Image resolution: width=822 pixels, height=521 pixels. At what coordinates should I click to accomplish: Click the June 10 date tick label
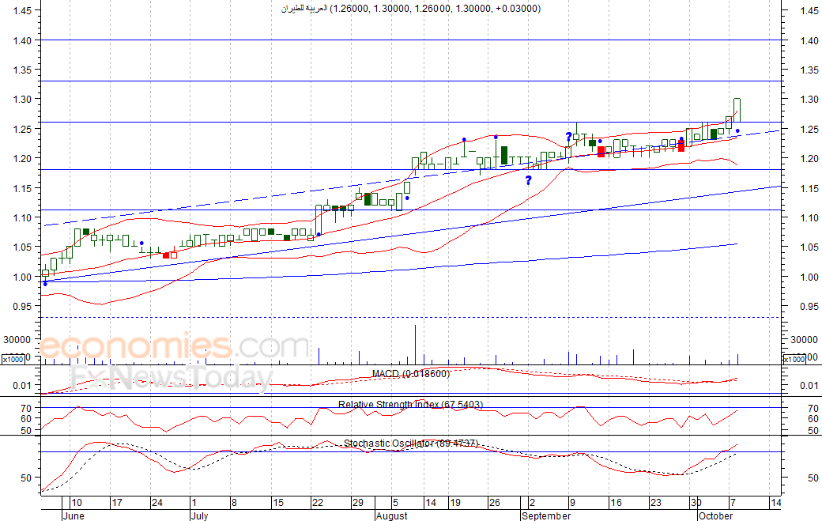pyautogui.click(x=77, y=503)
